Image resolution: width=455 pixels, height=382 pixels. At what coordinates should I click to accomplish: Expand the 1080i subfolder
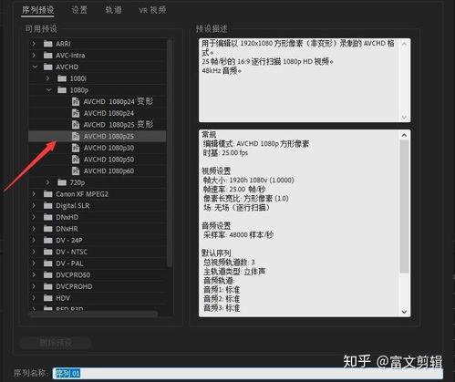click(x=47, y=78)
